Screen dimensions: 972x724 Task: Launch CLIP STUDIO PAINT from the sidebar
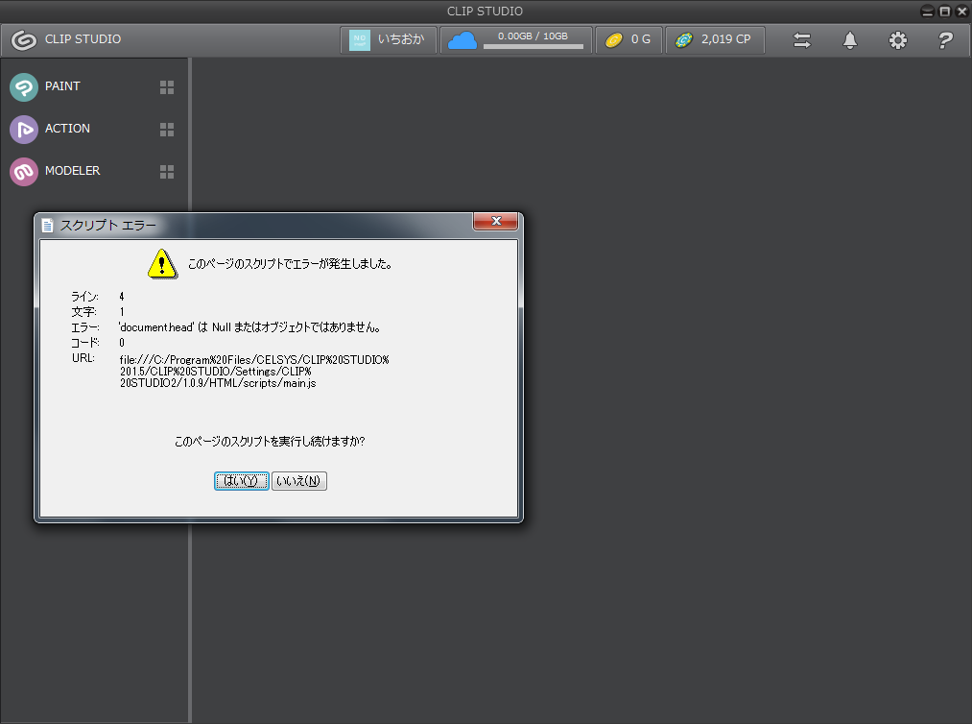tap(24, 86)
